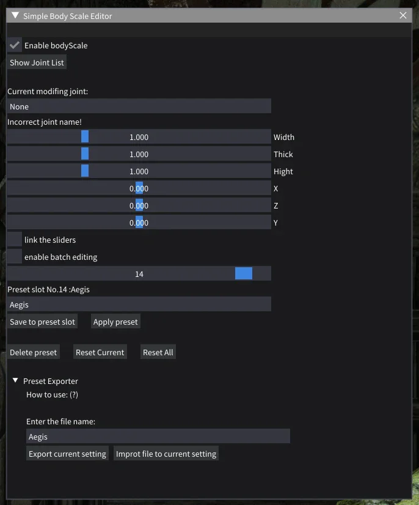Viewport: 419px width, 505px height.
Task: Click the preset name field showing Aegis
Action: click(x=139, y=304)
